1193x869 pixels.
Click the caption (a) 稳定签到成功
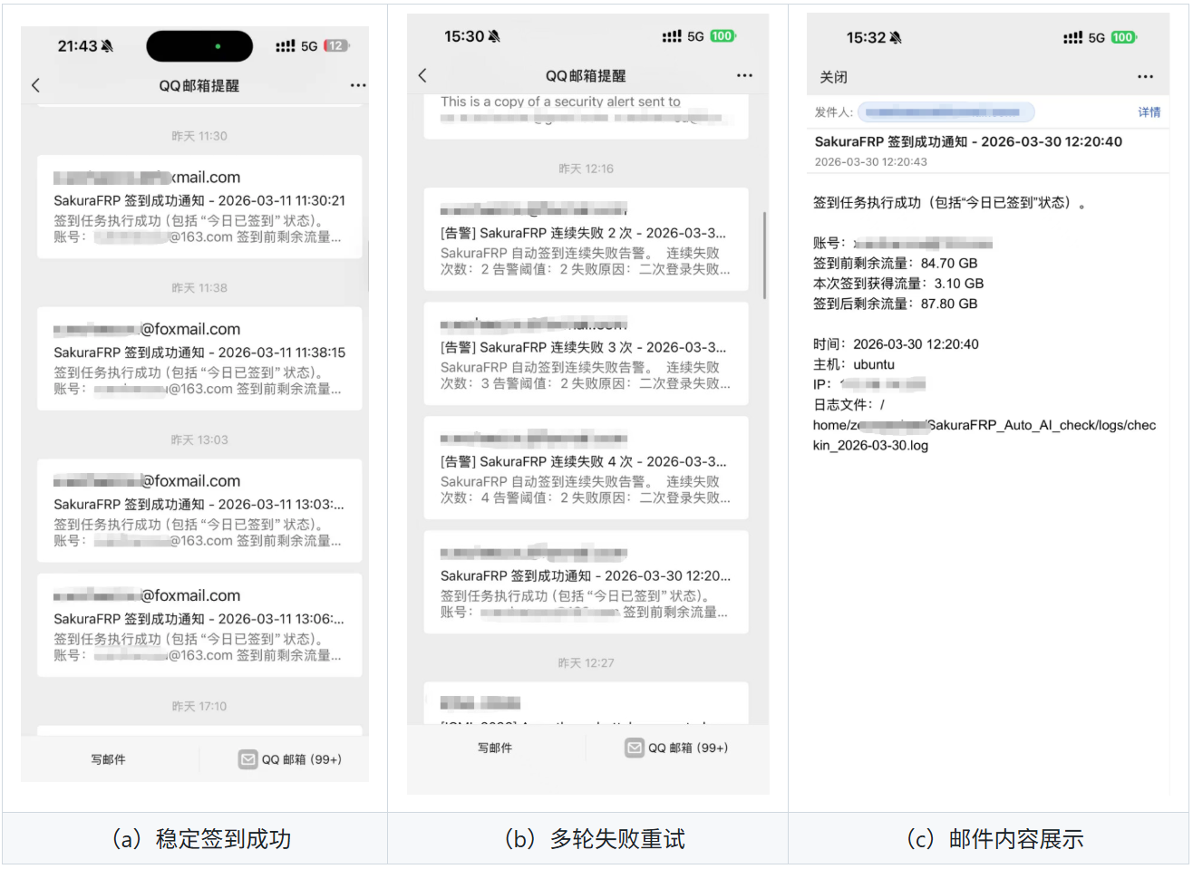pyautogui.click(x=201, y=839)
